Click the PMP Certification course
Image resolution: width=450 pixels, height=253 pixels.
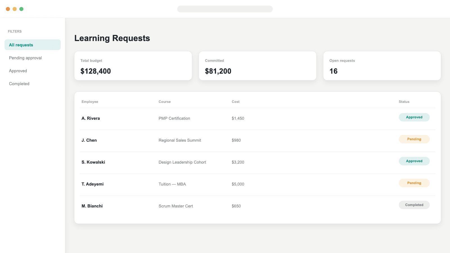coord(174,118)
